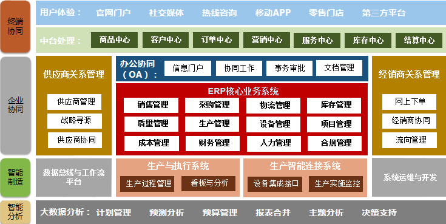Click the 生产过程管理 brown box
Image resolution: width=446 pixels, height=224 pixels.
[147, 183]
